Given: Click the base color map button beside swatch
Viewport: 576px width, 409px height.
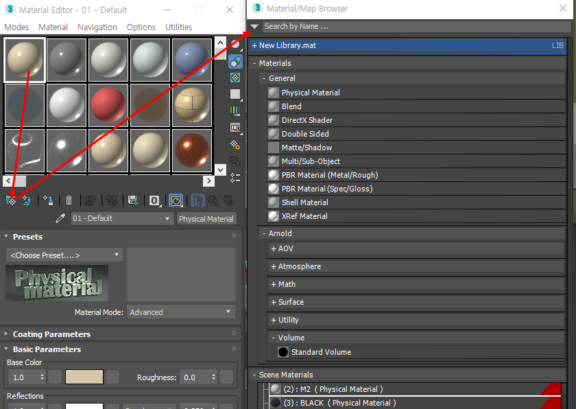Looking at the screenshot, I should coord(112,377).
